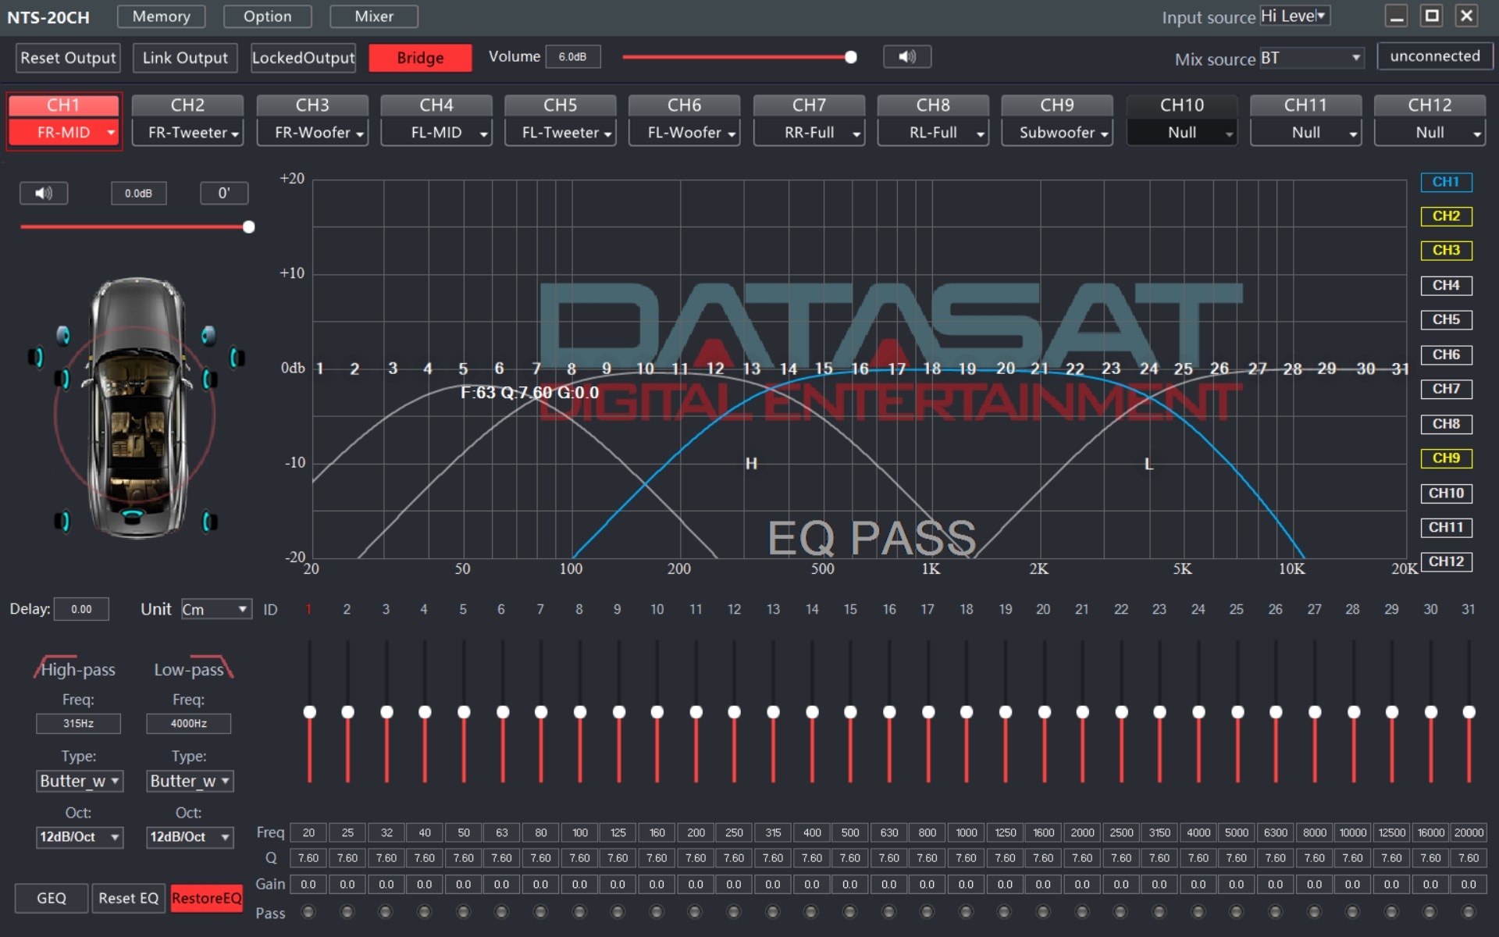Open the Mixer menu
1499x937 pixels.
374,16
